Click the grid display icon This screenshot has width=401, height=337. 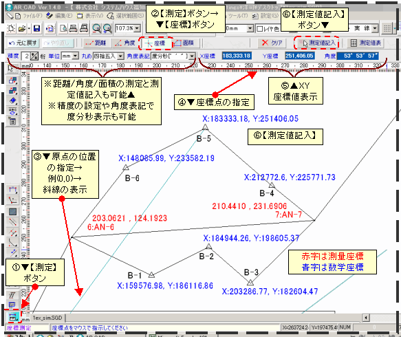click(x=387, y=29)
